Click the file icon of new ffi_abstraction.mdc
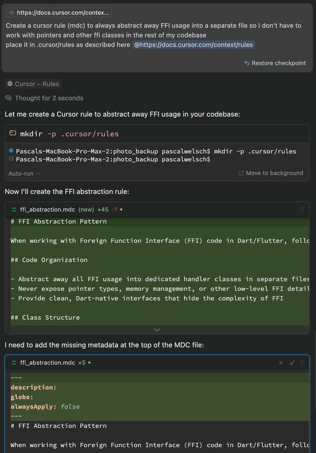Viewport: 316px width, 453px height. tap(14, 209)
